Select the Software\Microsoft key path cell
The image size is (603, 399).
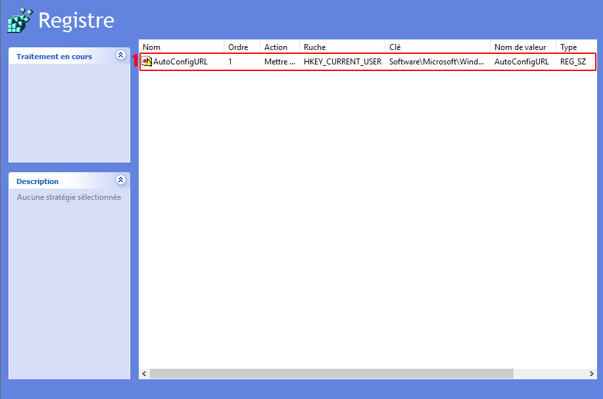pos(436,62)
